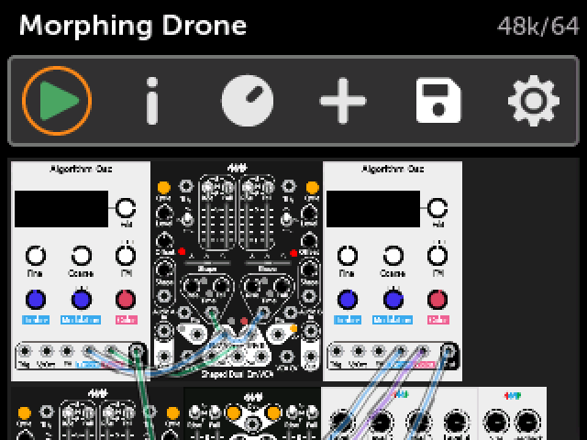The image size is (587, 440).
Task: Select the Out jack on the right Algorithm Osc
Action: pyautogui.click(x=449, y=351)
